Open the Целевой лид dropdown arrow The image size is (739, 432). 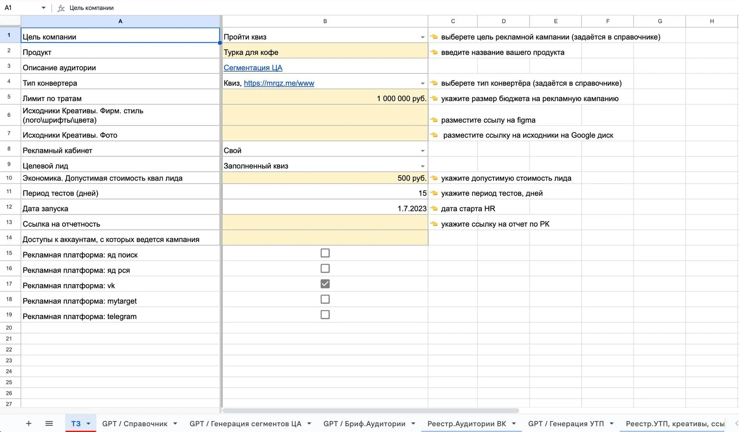(x=422, y=166)
